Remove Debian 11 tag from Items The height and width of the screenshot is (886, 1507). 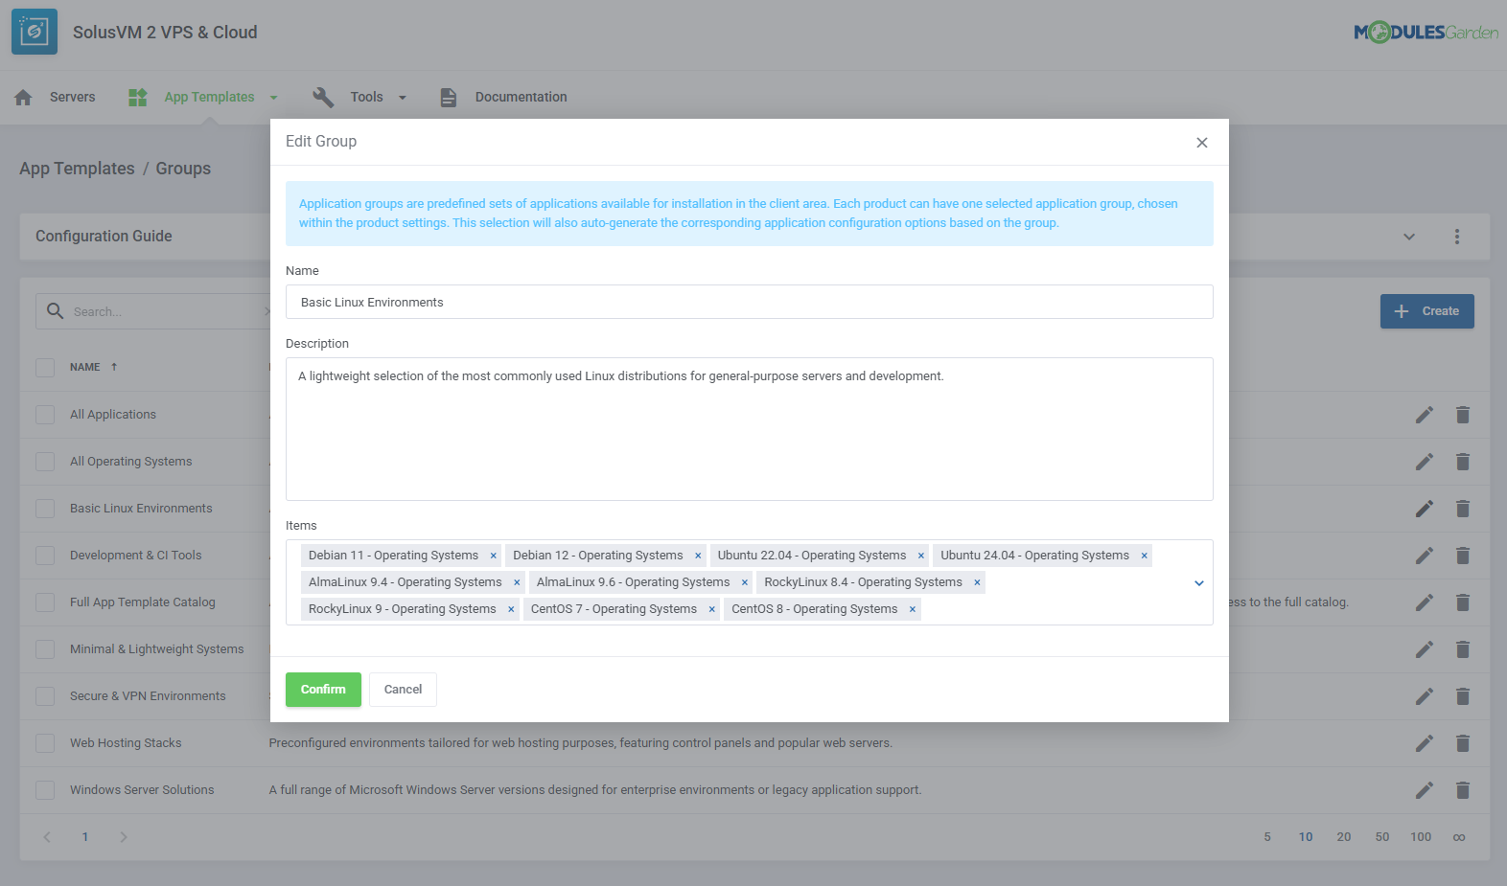click(x=494, y=556)
